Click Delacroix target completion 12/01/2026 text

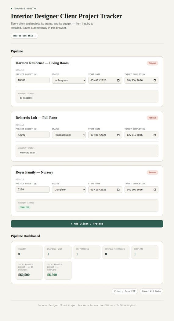point(135,135)
